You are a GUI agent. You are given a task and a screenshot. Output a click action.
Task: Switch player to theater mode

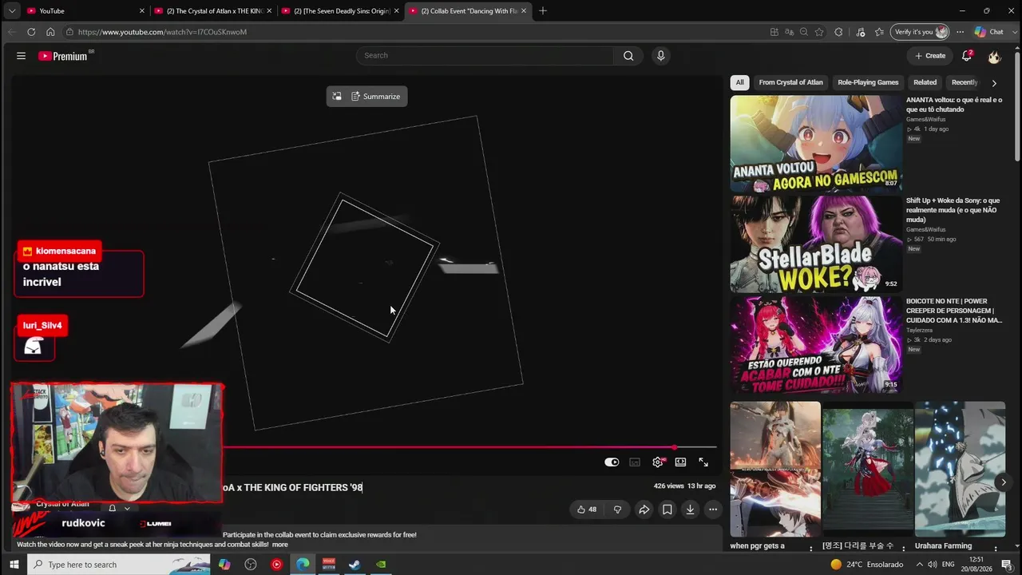tap(680, 462)
